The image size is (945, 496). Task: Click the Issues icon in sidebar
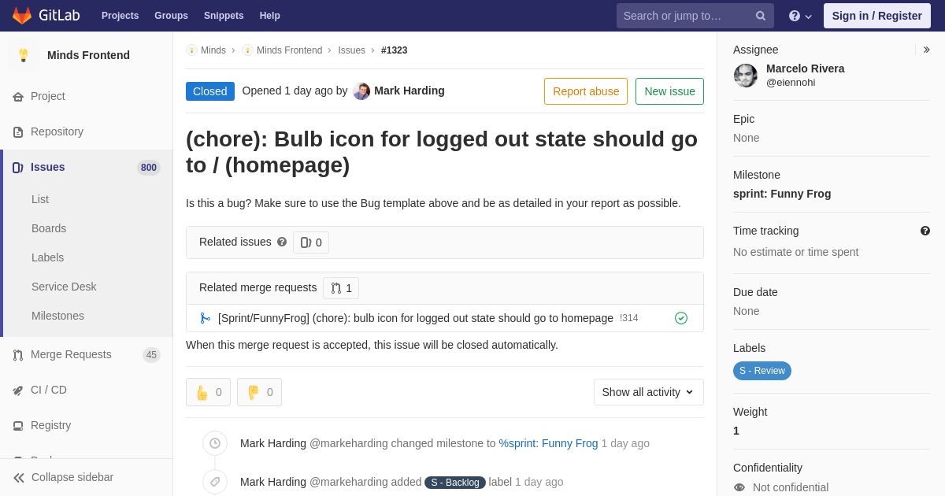[x=18, y=168]
